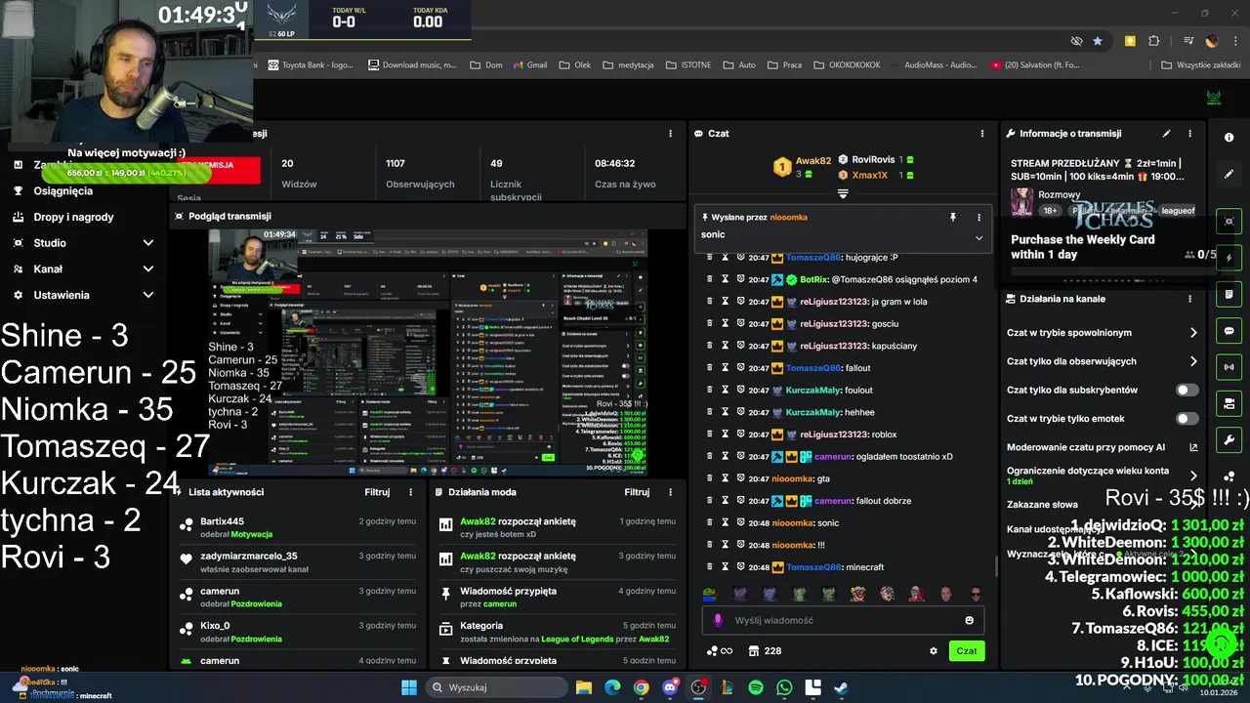Open the Toyota Bank bookmark
1250x703 pixels.
click(x=311, y=65)
